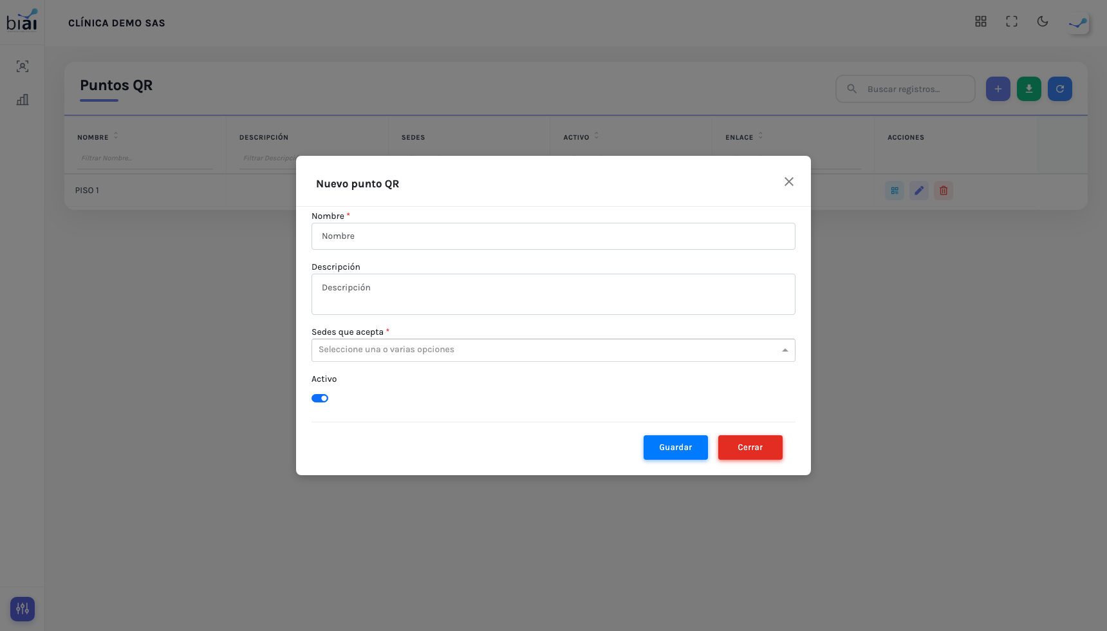Open the face recognition sidebar icon
This screenshot has width=1107, height=631.
(23, 66)
